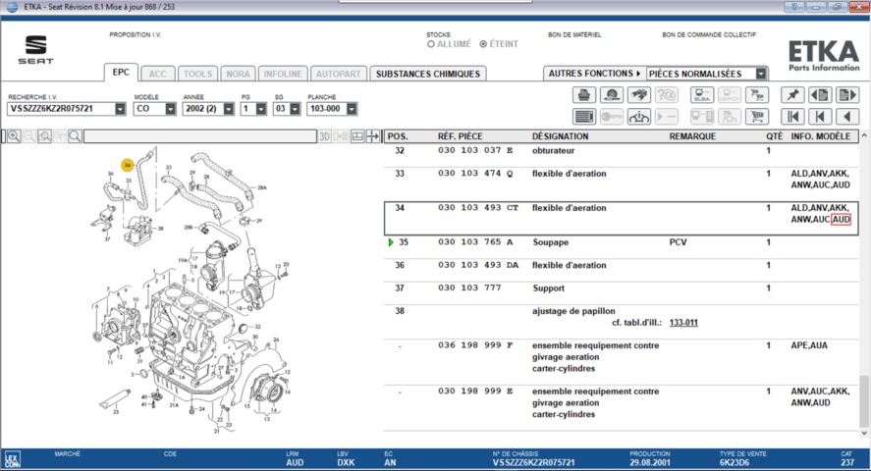
Task: Select the ALLUMÉ stocks radio button
Action: click(x=430, y=44)
